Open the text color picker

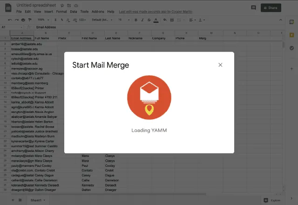pyautogui.click(x=156, y=20)
